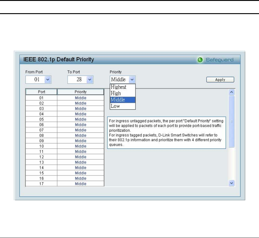Image resolution: width=259 pixels, height=238 pixels.
Task: Click the Safeguard logo text
Action: (x=220, y=60)
